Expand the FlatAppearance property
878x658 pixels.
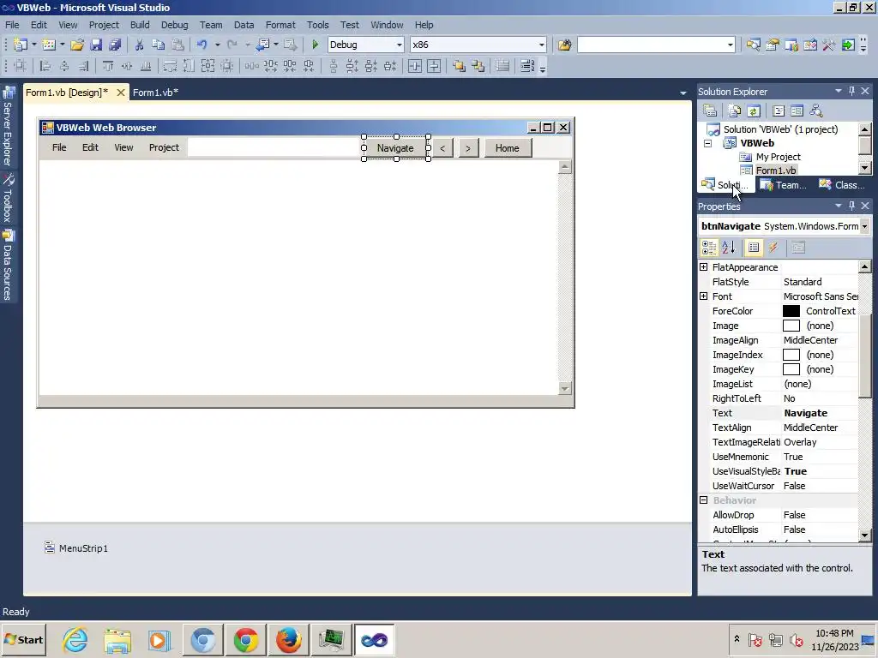tap(704, 267)
